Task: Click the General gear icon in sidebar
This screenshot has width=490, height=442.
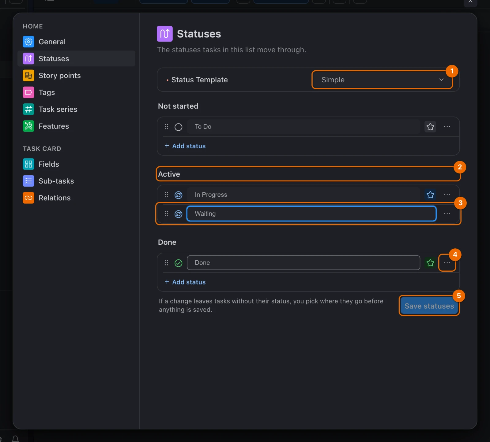Action: (28, 42)
